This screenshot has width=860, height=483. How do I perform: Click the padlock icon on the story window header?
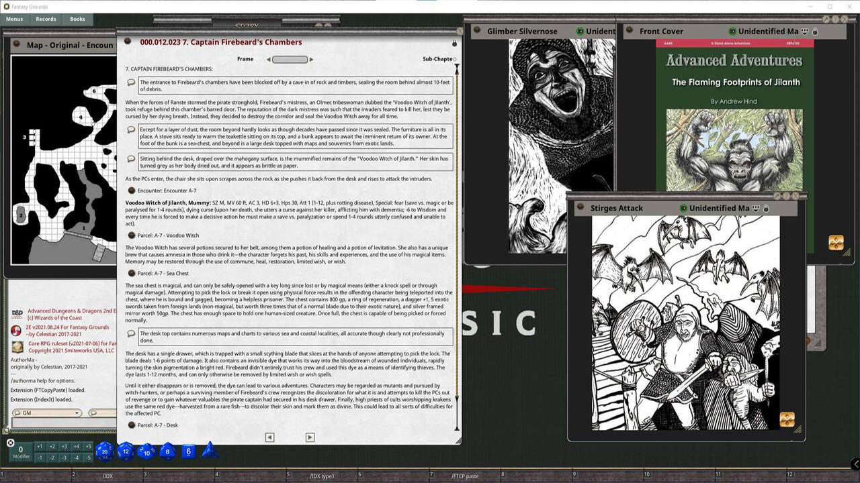(454, 42)
